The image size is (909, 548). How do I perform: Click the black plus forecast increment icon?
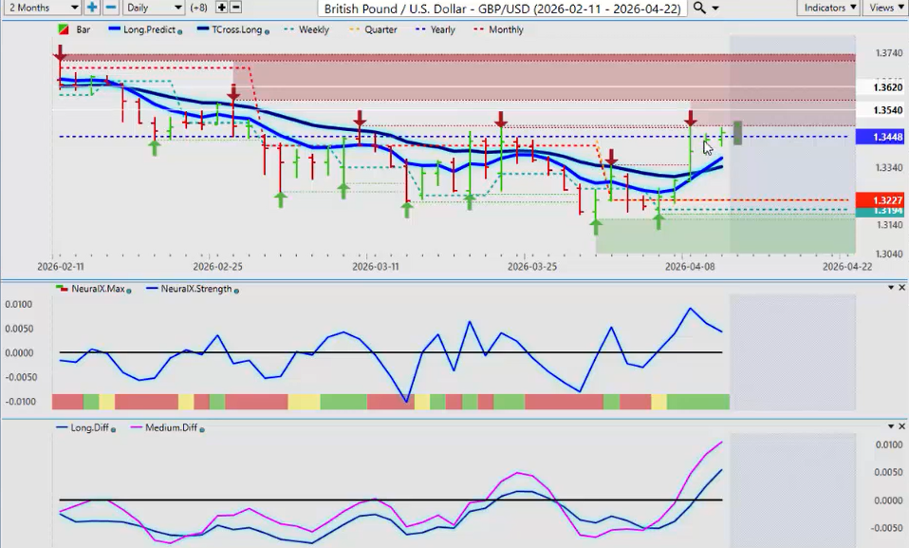(221, 8)
